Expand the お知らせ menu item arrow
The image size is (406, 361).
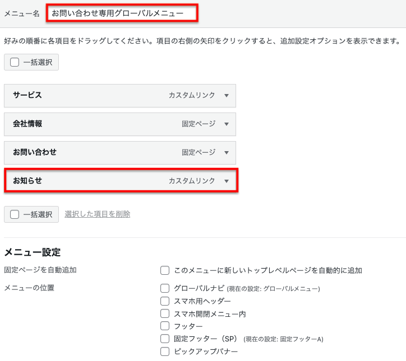click(x=227, y=181)
